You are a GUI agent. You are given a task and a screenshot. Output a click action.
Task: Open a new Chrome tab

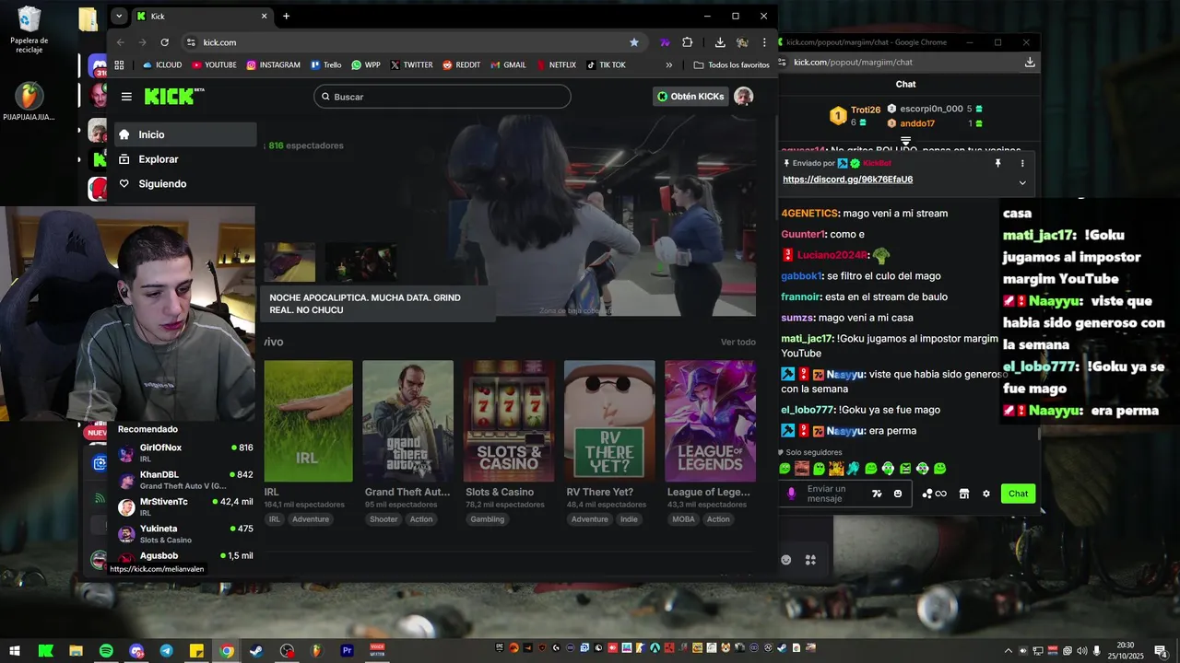286,16
